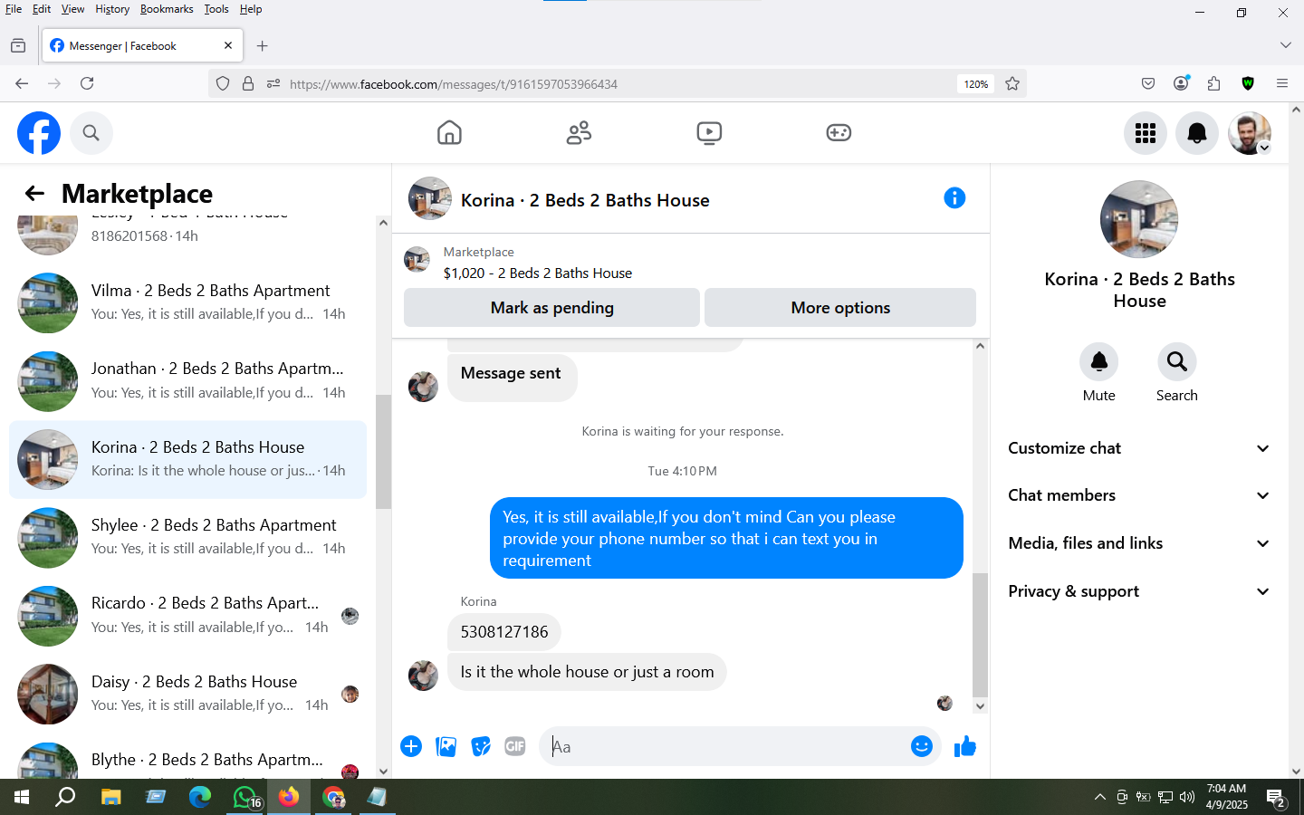Open File menu in Firefox
The height and width of the screenshot is (815, 1304).
14,9
